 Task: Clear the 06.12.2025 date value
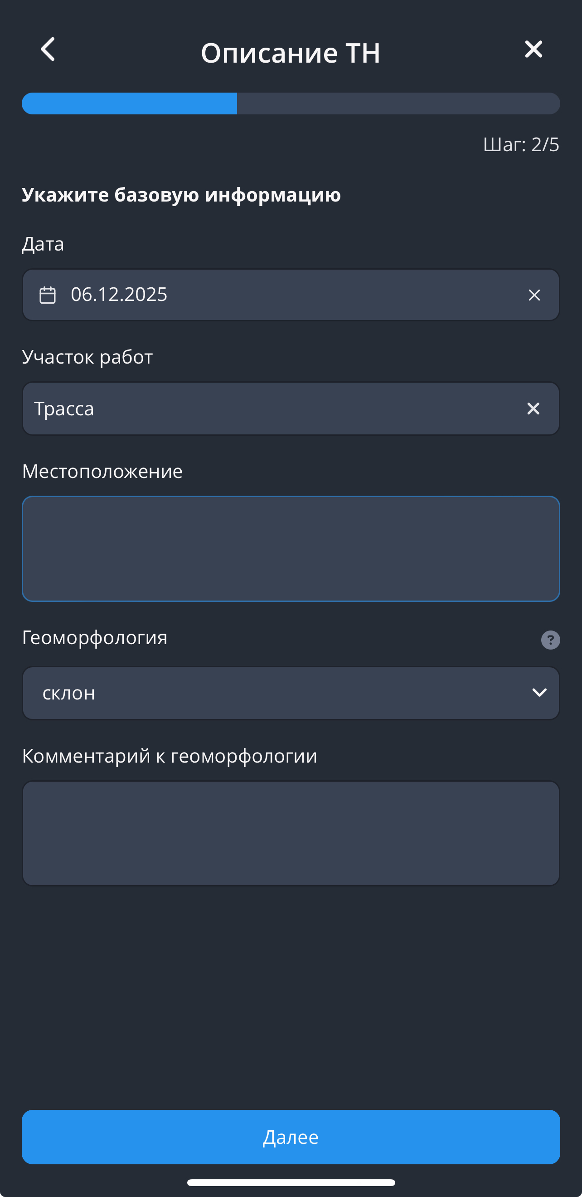(534, 295)
